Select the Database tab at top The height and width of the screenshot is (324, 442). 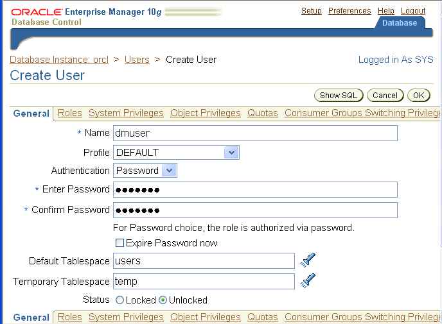400,23
